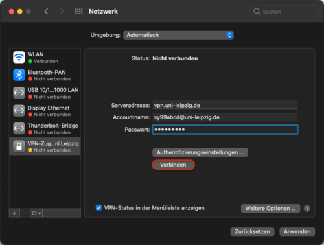Open Weitere Optionen

click(x=270, y=209)
